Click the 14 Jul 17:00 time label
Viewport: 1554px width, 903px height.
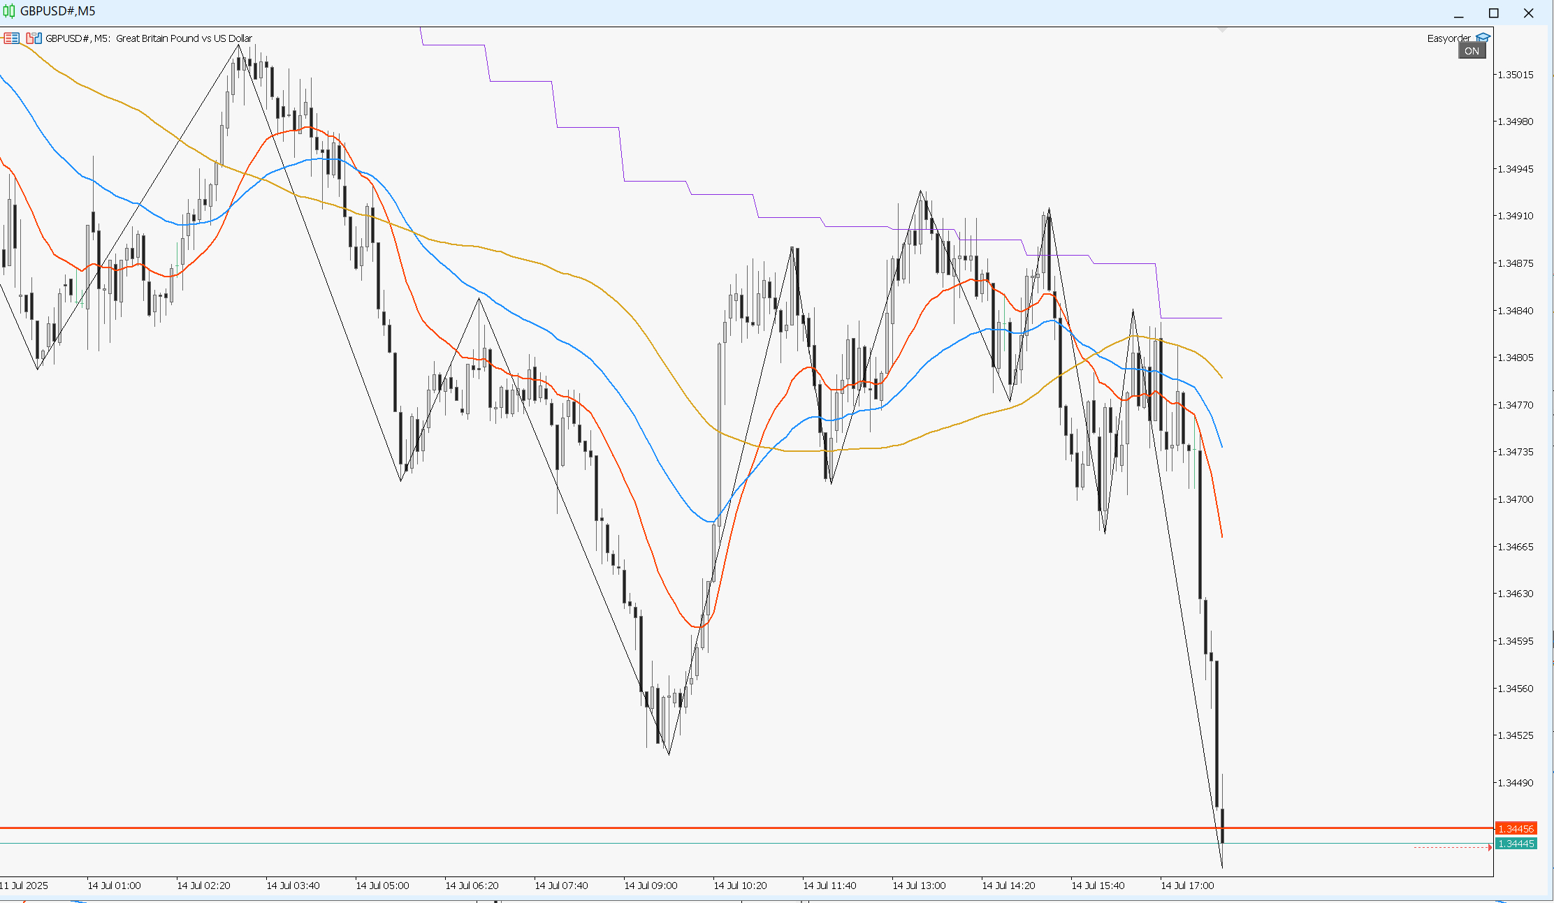coord(1187,886)
